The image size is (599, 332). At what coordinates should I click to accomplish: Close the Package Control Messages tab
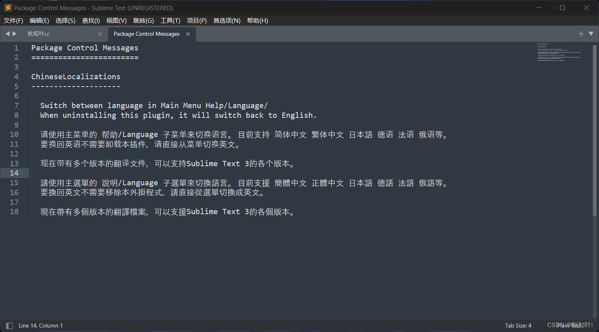click(x=188, y=34)
